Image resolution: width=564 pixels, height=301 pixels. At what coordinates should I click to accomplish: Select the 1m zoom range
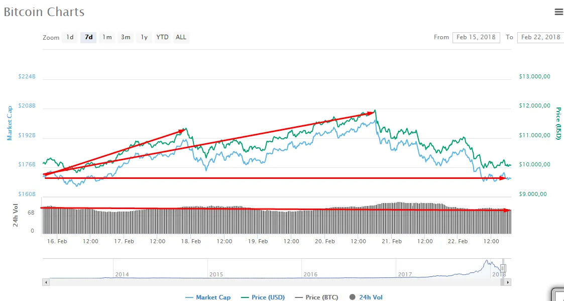(x=107, y=37)
